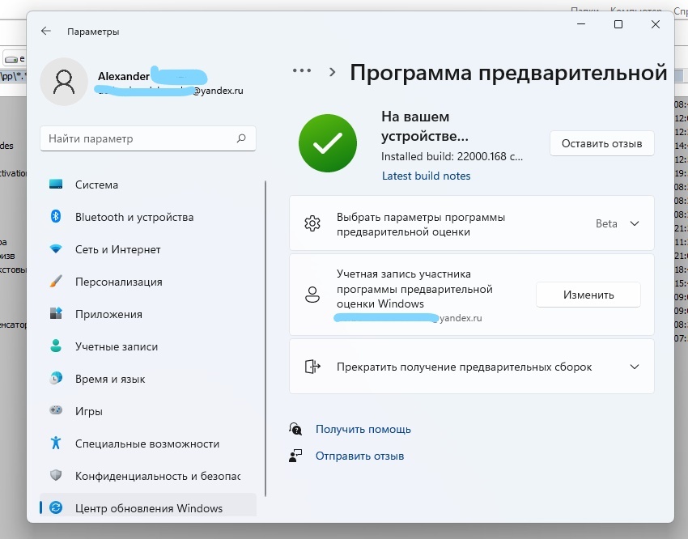Expand Beta channel dropdown chevron
The image size is (688, 539).
click(x=635, y=223)
